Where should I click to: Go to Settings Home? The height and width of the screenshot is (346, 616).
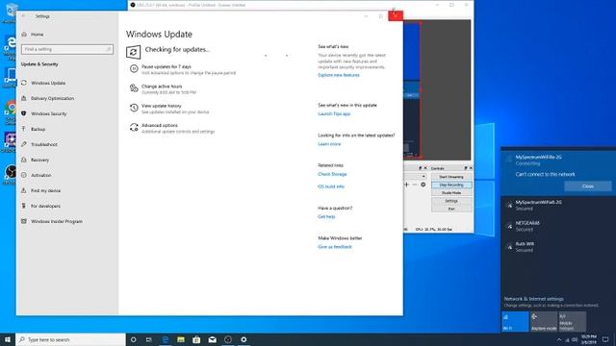coord(37,35)
